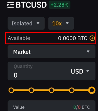Click the BTCUSD pair title
Image resolution: width=98 pixels, height=111 pixels.
pyautogui.click(x=31, y=5)
